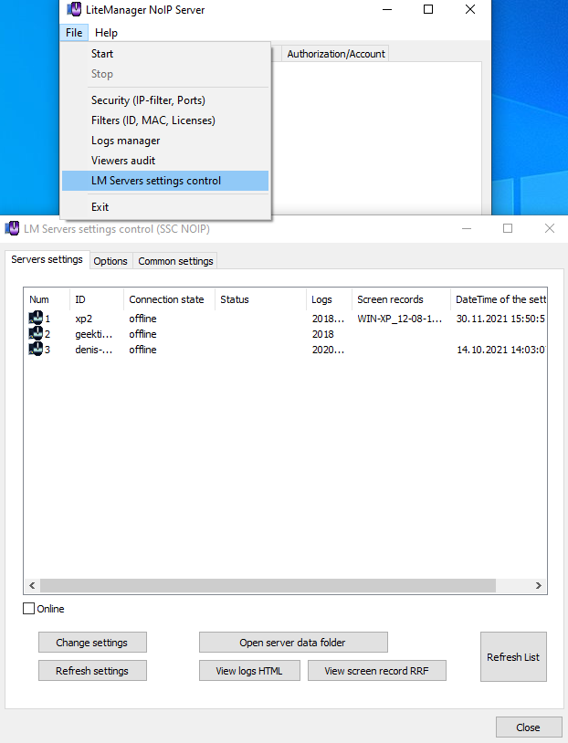The width and height of the screenshot is (568, 743).
Task: Choose Exit from File menu
Action: 165,207
